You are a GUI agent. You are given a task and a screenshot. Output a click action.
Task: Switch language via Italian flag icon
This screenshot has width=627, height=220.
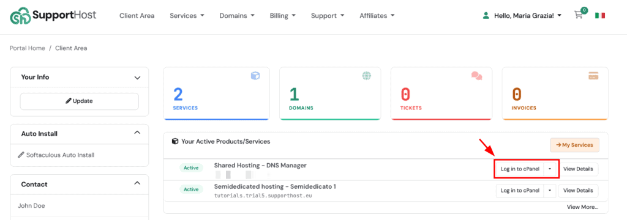tap(600, 15)
